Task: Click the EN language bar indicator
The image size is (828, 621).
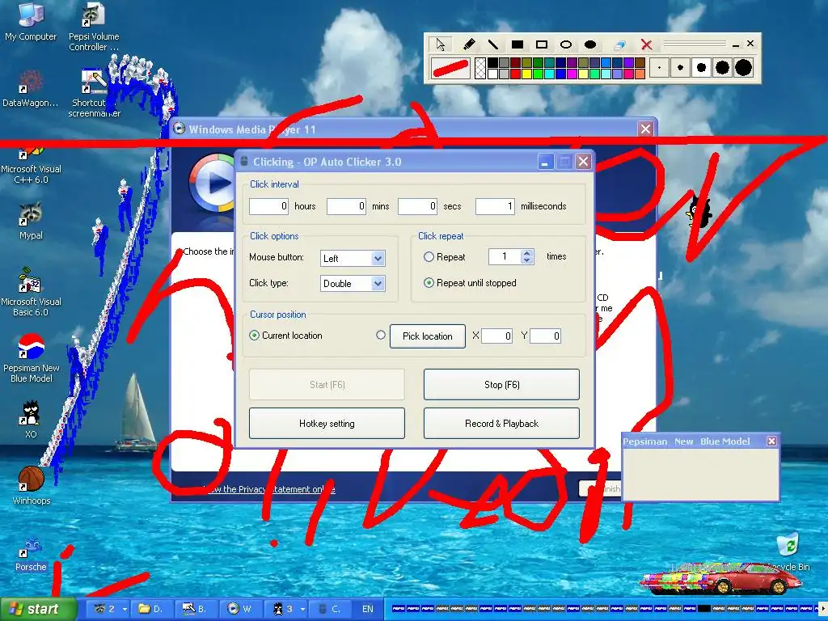Action: point(368,609)
